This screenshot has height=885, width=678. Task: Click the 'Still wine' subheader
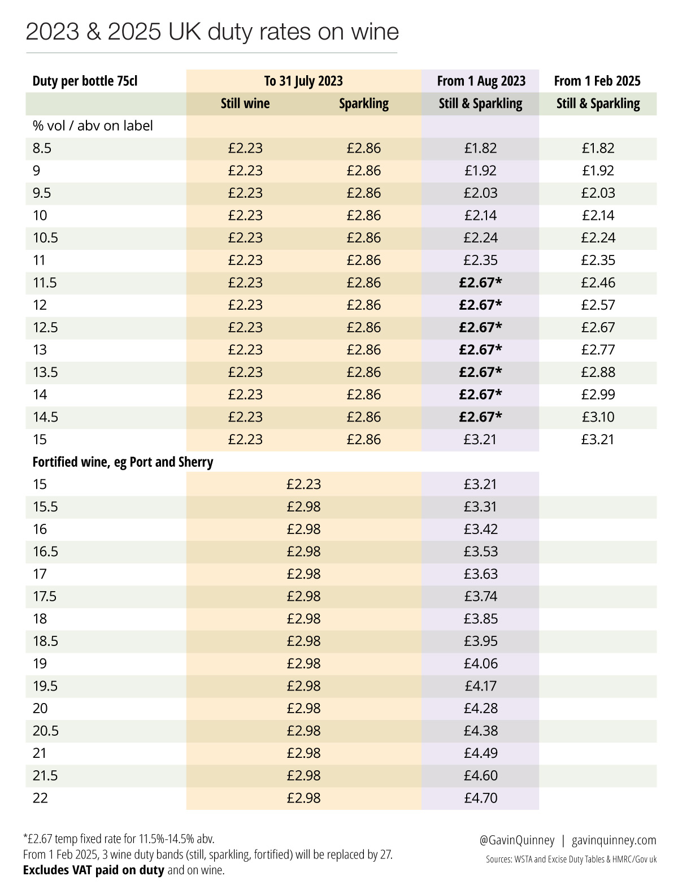click(x=245, y=103)
